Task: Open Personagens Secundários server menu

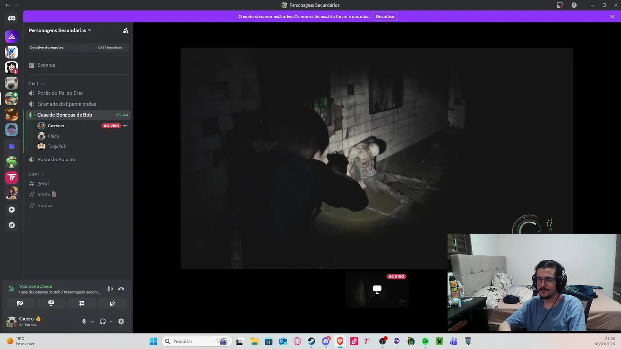Action: (60, 30)
